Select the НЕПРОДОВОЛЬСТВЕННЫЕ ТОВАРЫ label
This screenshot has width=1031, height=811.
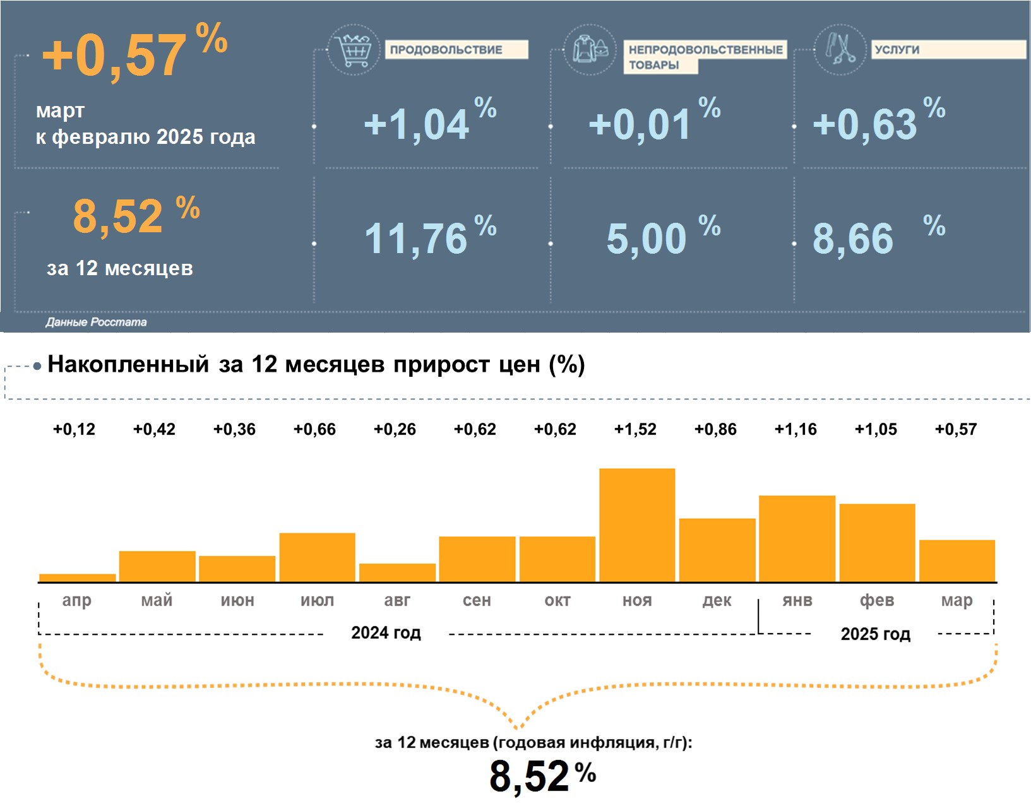[705, 57]
